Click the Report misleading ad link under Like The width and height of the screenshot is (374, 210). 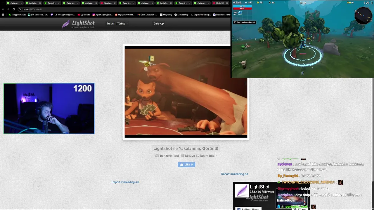pos(234,174)
